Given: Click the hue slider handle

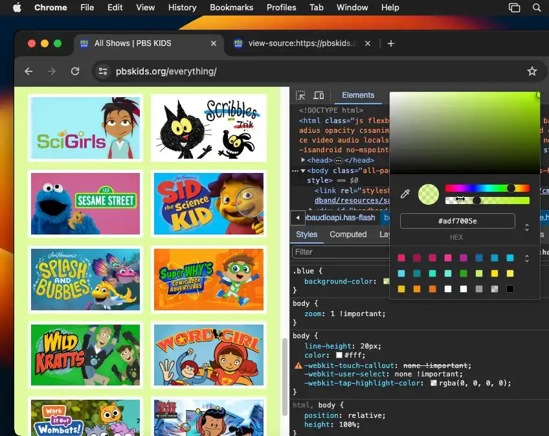Looking at the screenshot, I should (511, 189).
